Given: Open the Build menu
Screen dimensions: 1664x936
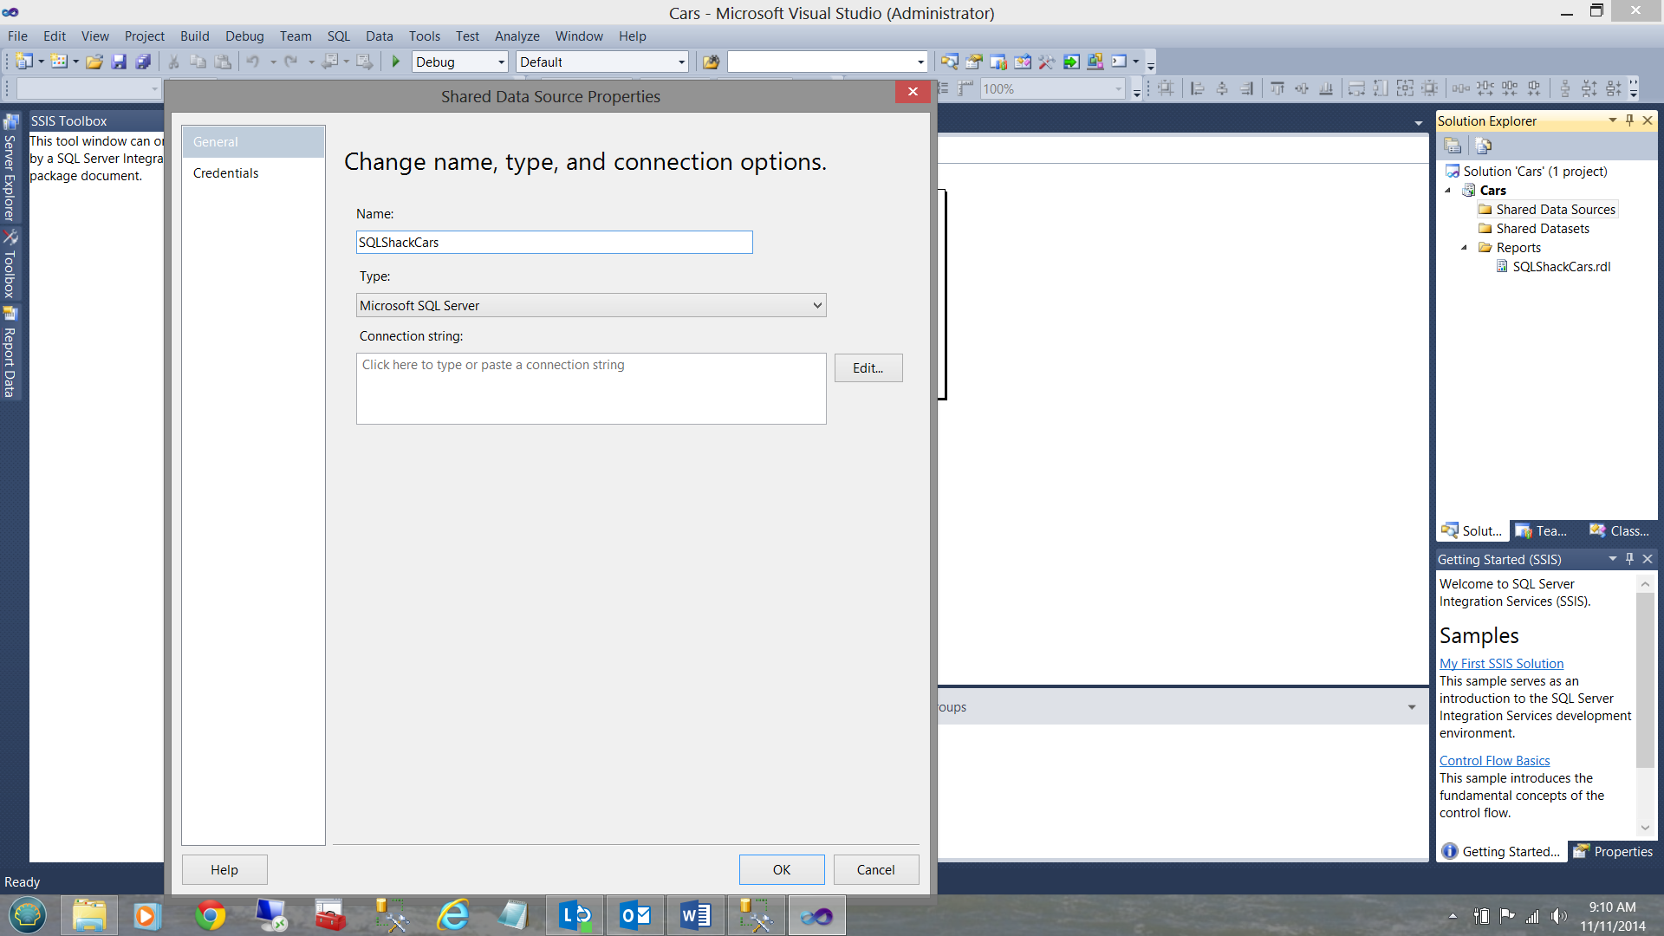Looking at the screenshot, I should point(194,36).
